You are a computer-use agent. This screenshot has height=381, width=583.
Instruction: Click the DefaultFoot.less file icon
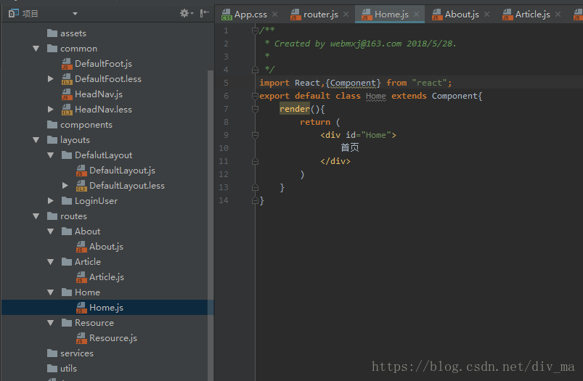pyautogui.click(x=67, y=79)
